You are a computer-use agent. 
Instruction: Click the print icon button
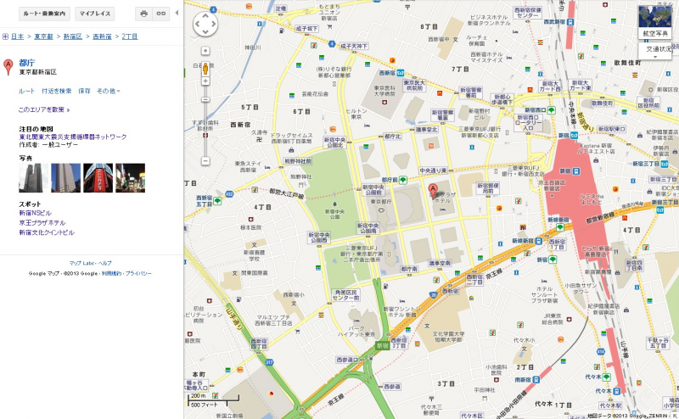143,14
